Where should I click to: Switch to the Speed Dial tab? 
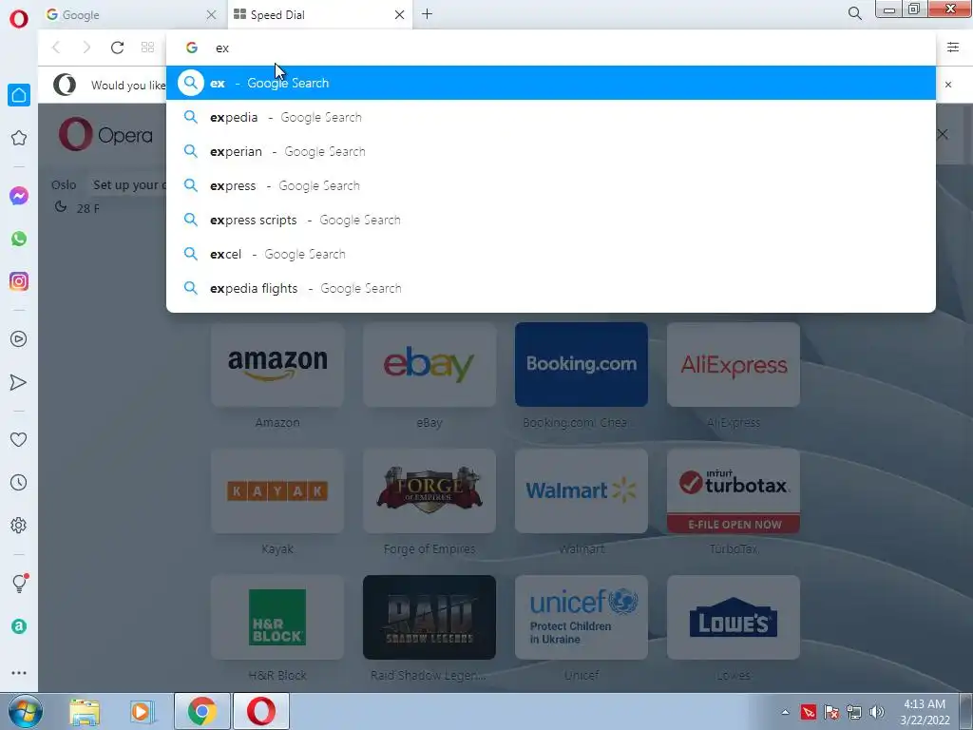point(320,14)
